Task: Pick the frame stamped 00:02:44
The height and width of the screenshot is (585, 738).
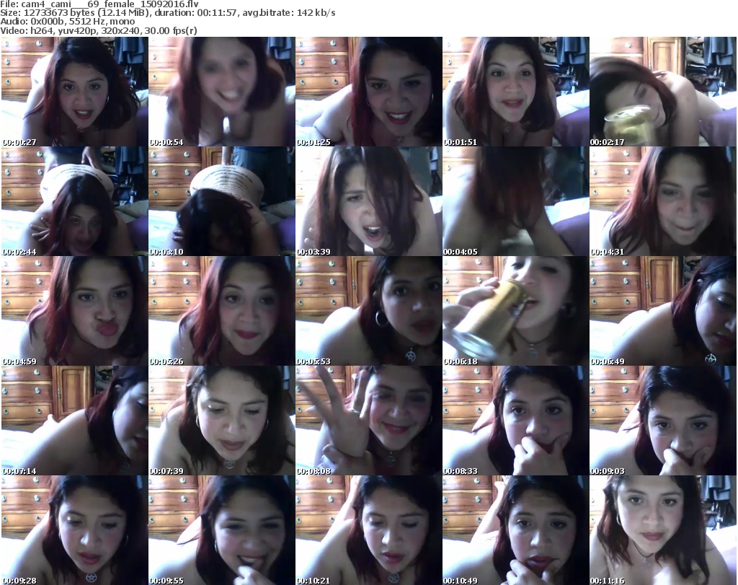Action: [75, 201]
